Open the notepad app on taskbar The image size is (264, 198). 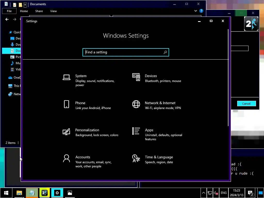(32, 193)
